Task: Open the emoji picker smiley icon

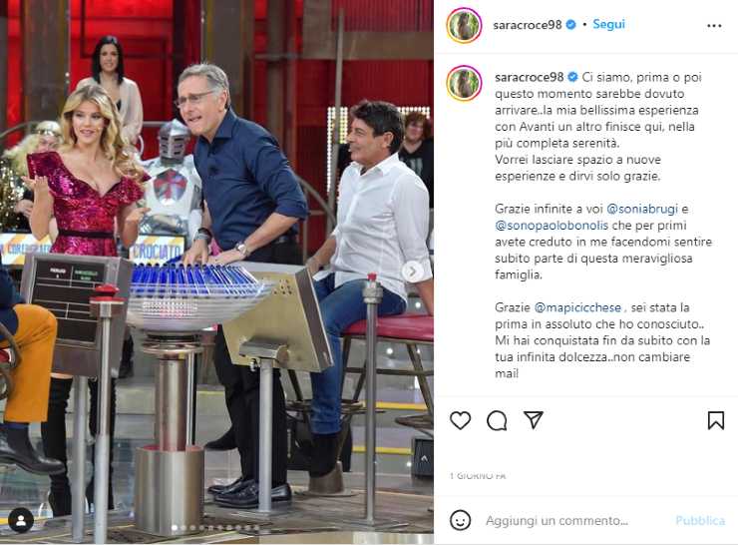Action: pos(460,520)
